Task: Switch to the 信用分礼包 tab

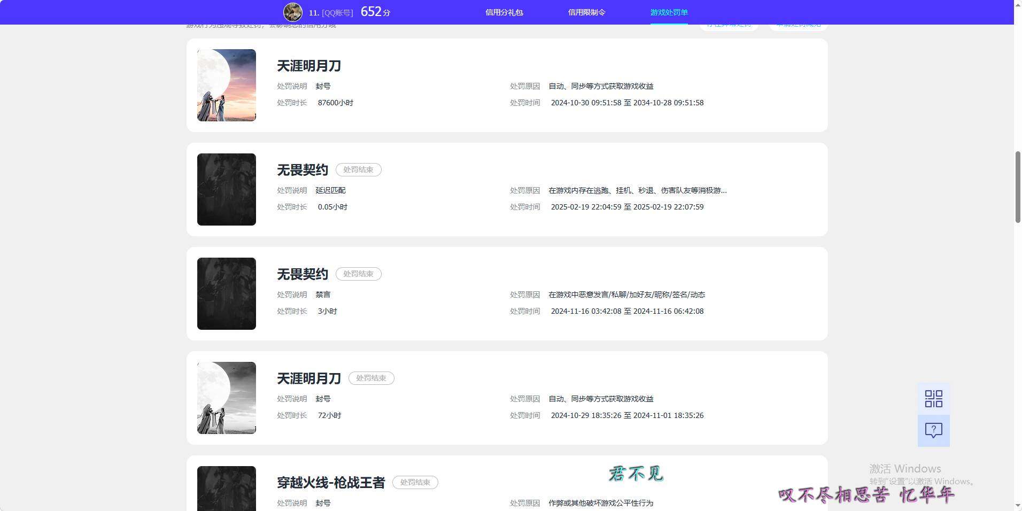Action: 504,12
